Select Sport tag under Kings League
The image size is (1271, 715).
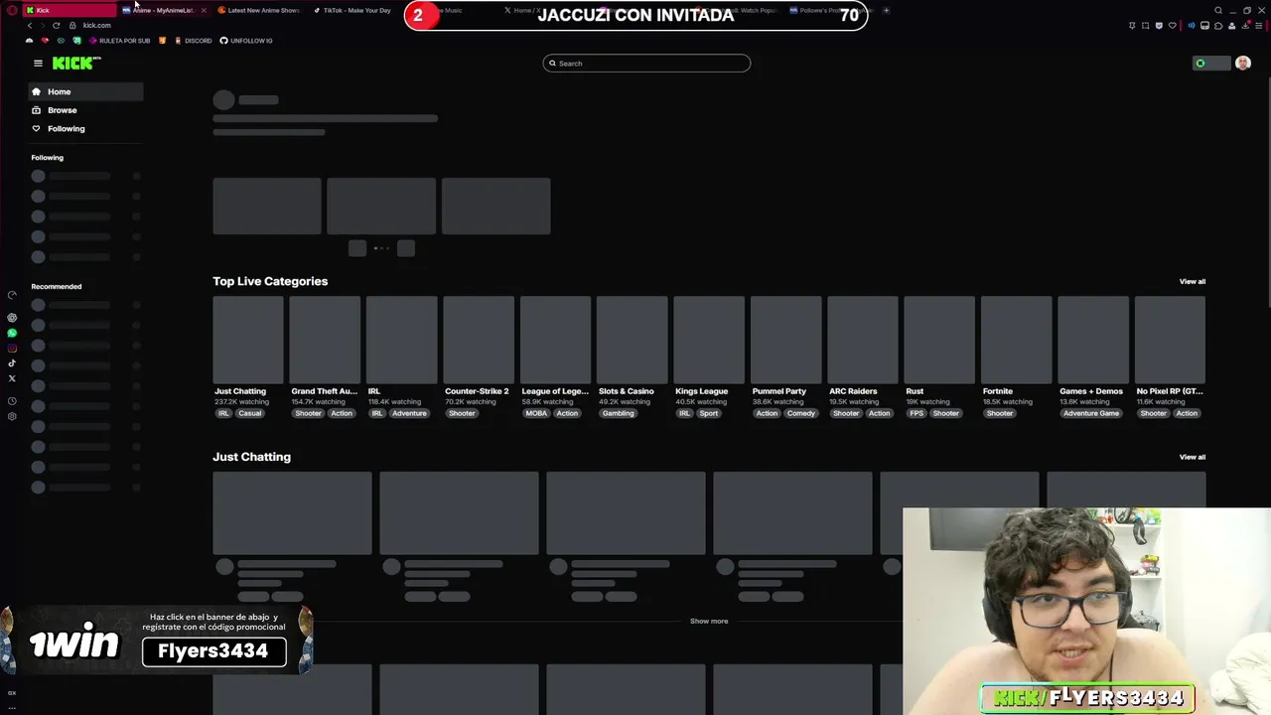point(708,414)
